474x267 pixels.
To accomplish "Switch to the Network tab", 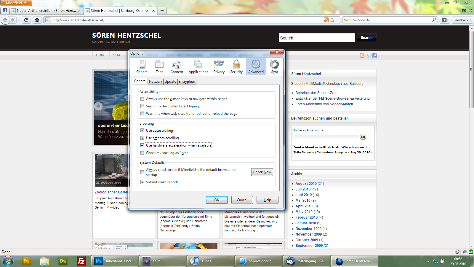I will coord(156,82).
